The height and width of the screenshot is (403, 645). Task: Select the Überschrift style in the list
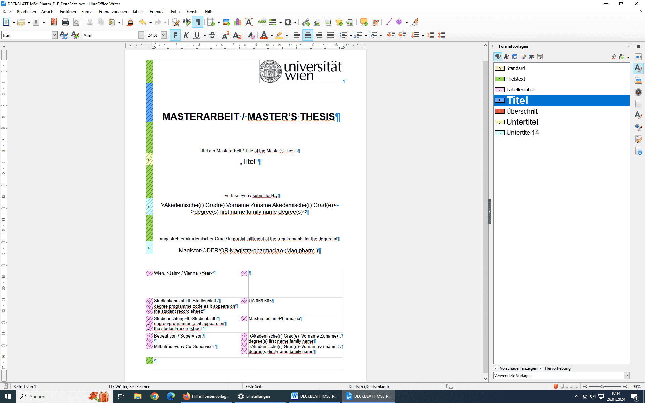coord(561,111)
